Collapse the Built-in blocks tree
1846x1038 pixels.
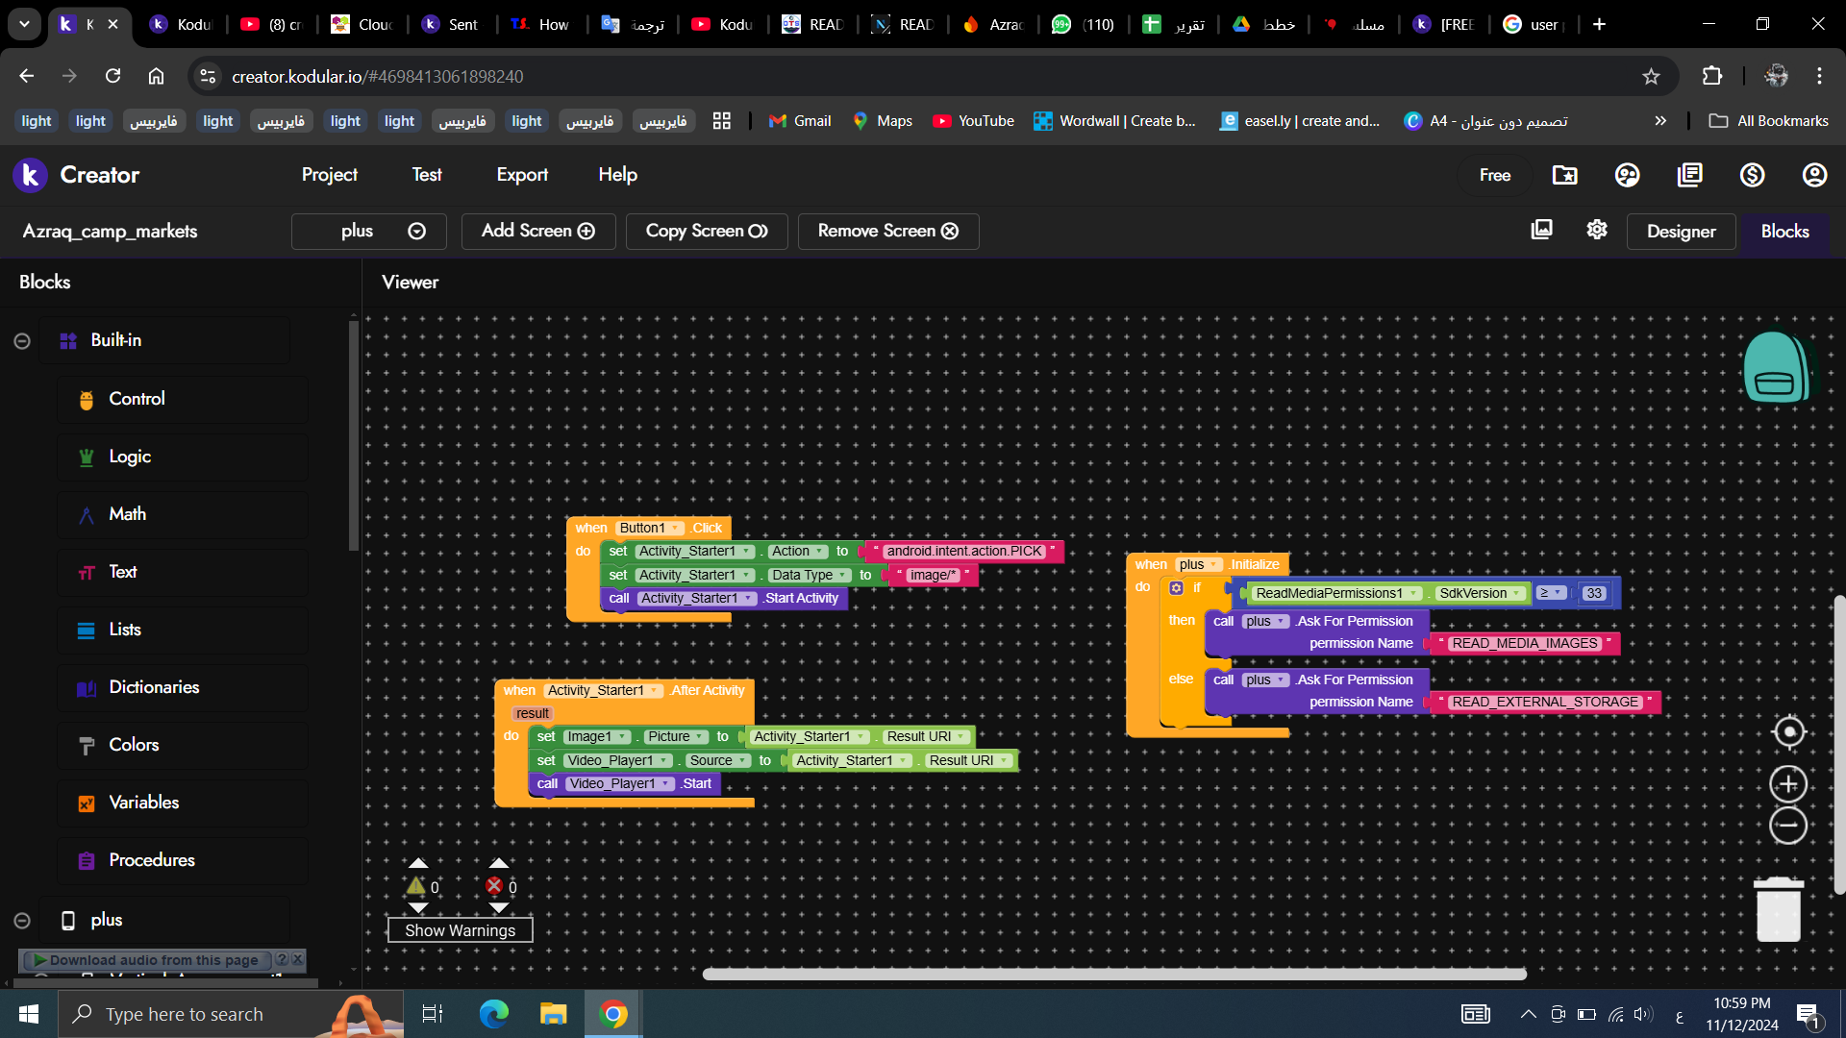point(22,341)
